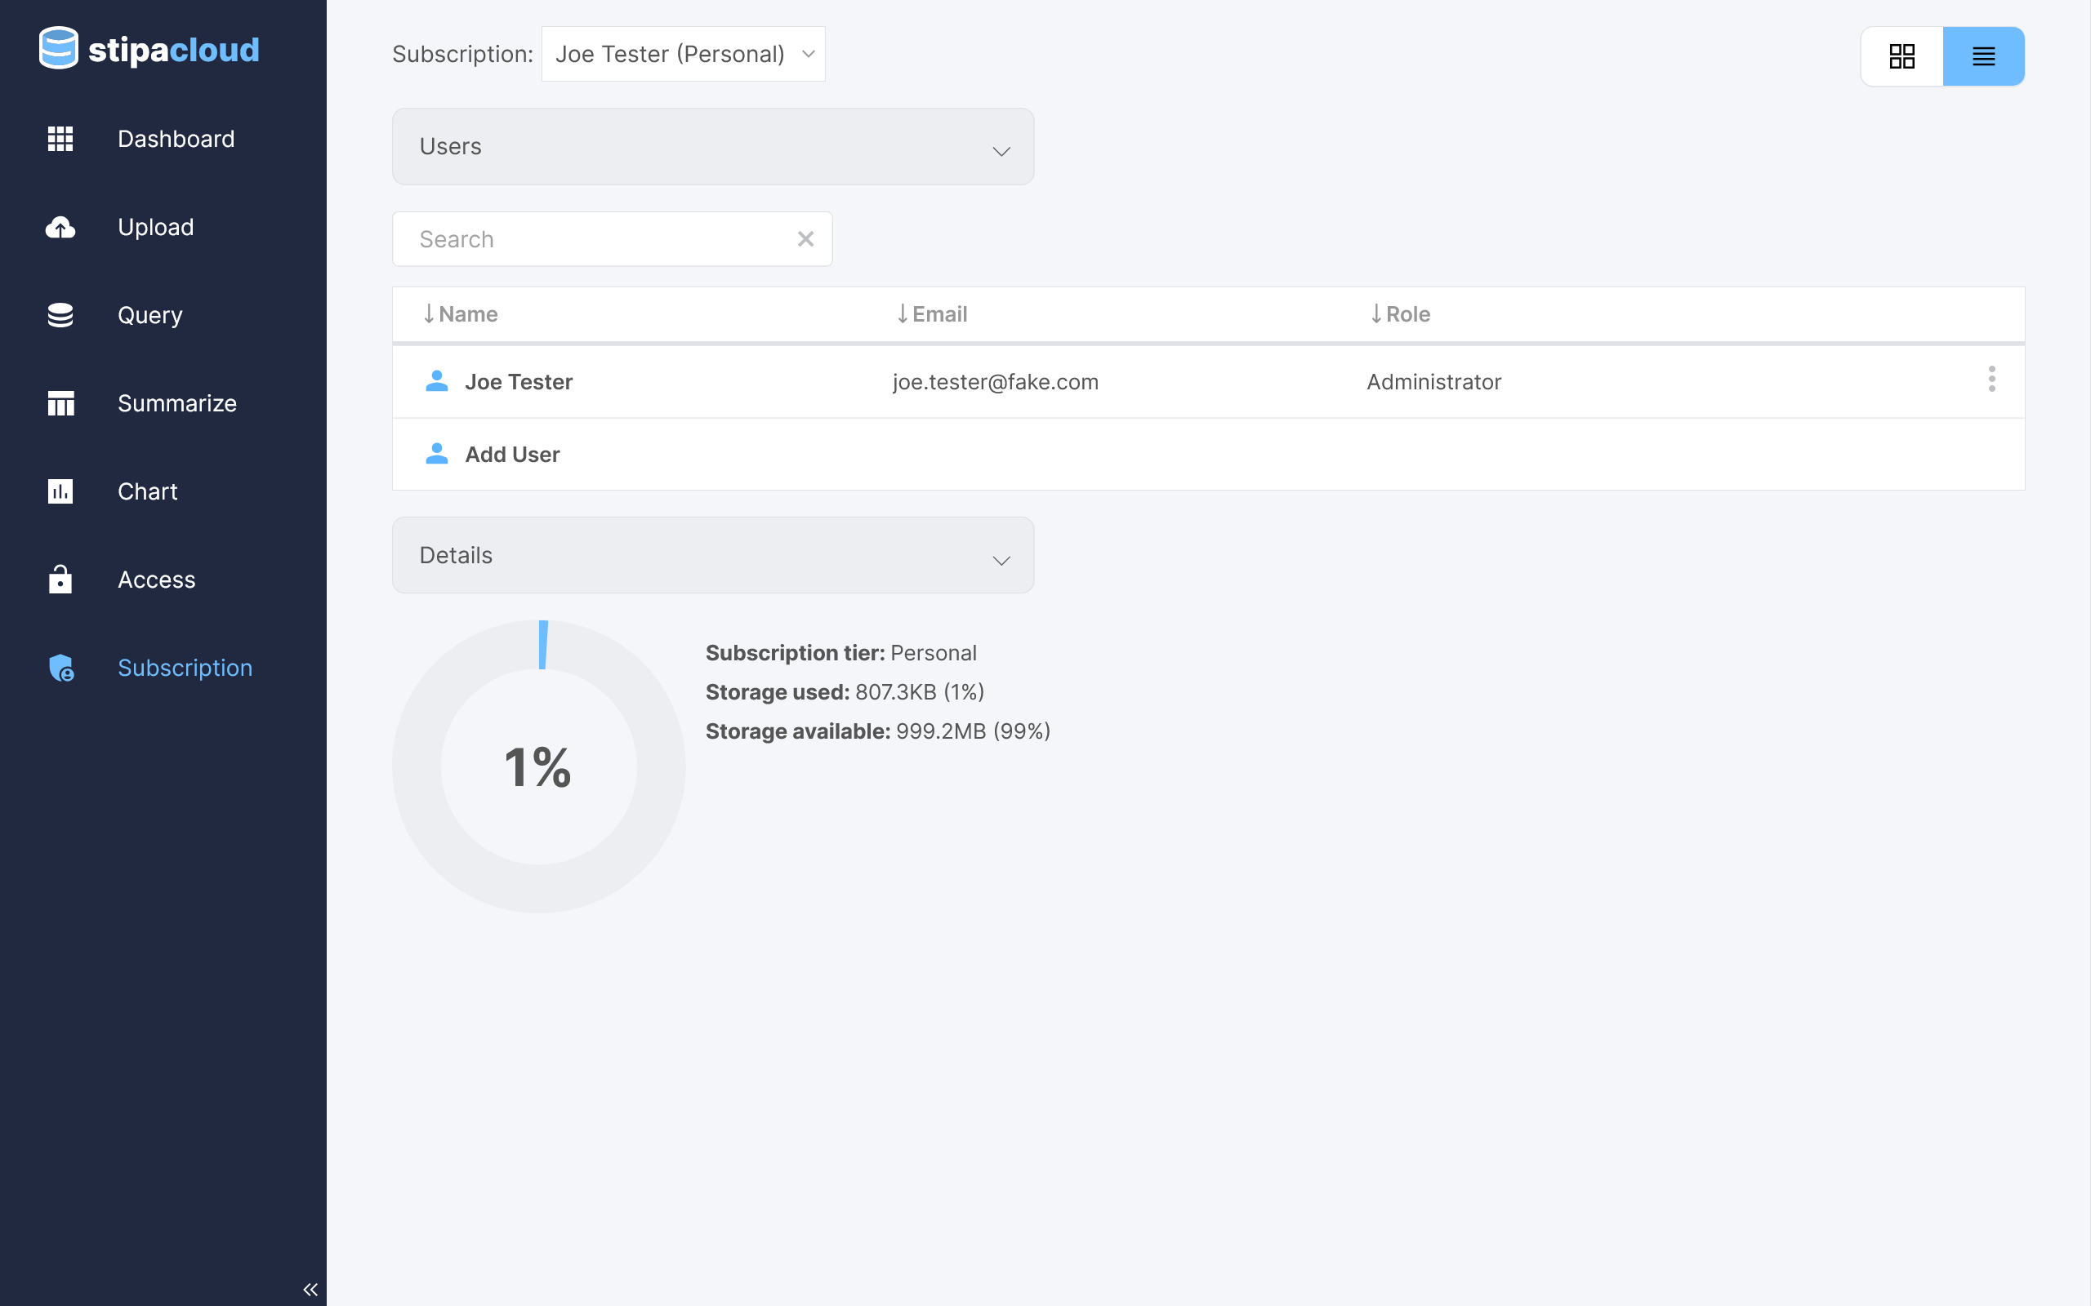Click Add User row

click(x=511, y=455)
